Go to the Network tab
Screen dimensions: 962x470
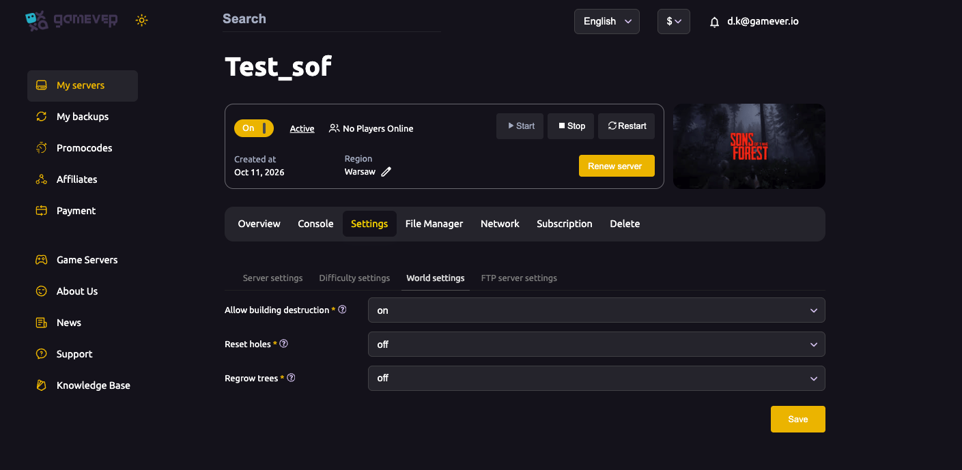click(x=500, y=224)
